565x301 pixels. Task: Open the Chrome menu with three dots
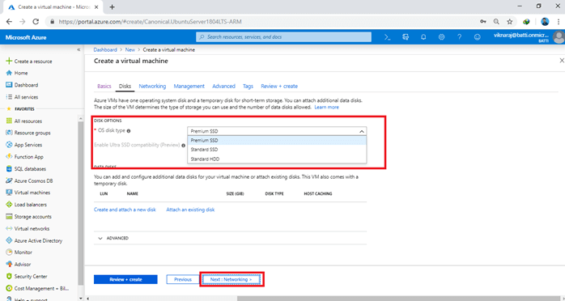(559, 22)
